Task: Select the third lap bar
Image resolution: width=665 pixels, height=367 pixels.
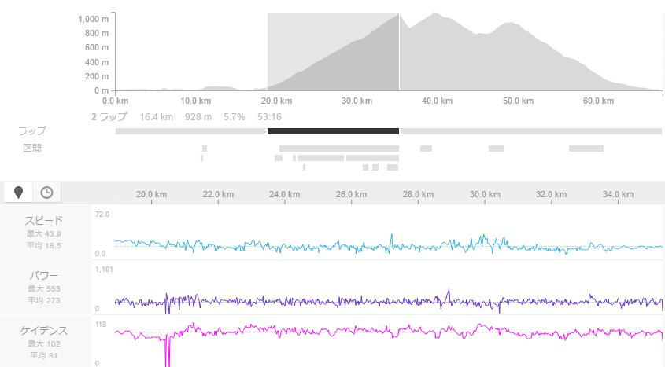Action: tap(531, 131)
